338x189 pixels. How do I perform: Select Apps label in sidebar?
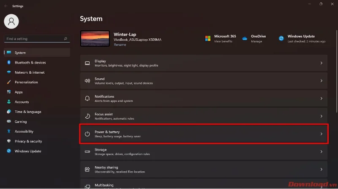click(19, 92)
